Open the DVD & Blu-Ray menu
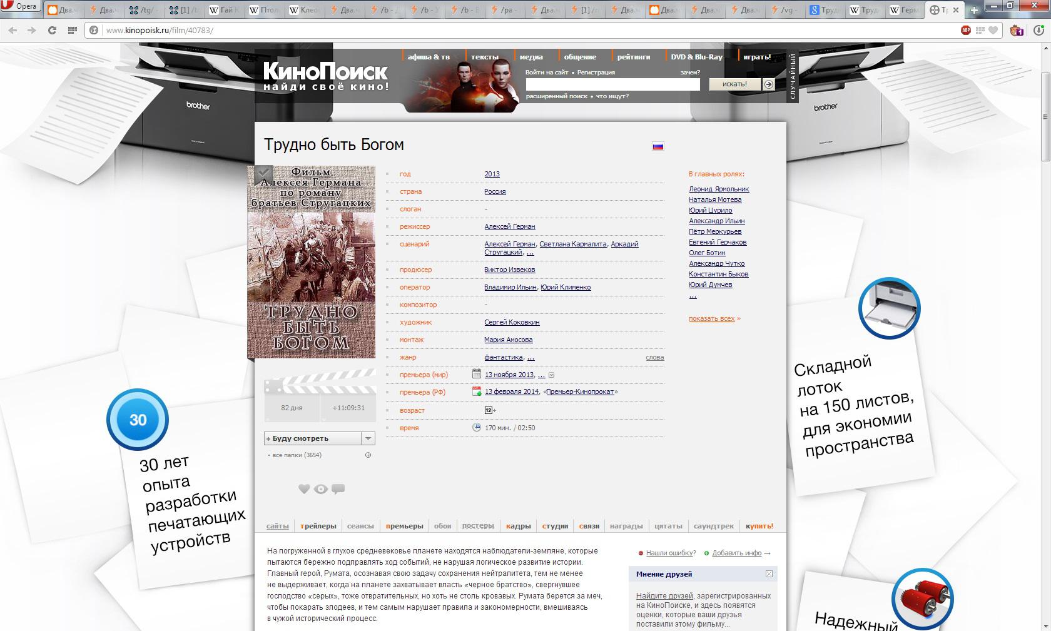This screenshot has width=1051, height=631. click(696, 57)
